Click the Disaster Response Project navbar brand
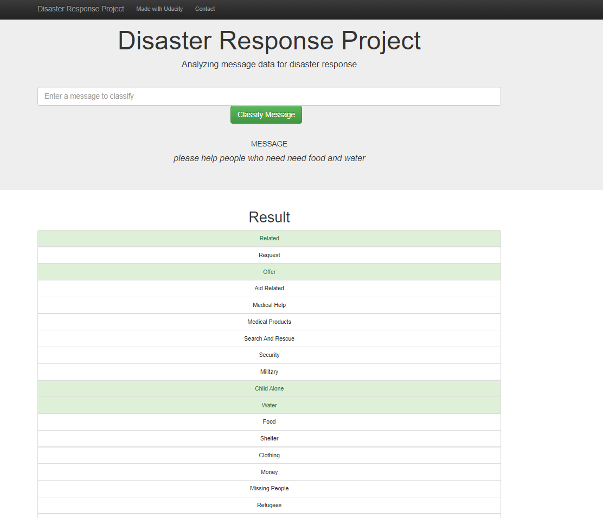 [x=80, y=9]
